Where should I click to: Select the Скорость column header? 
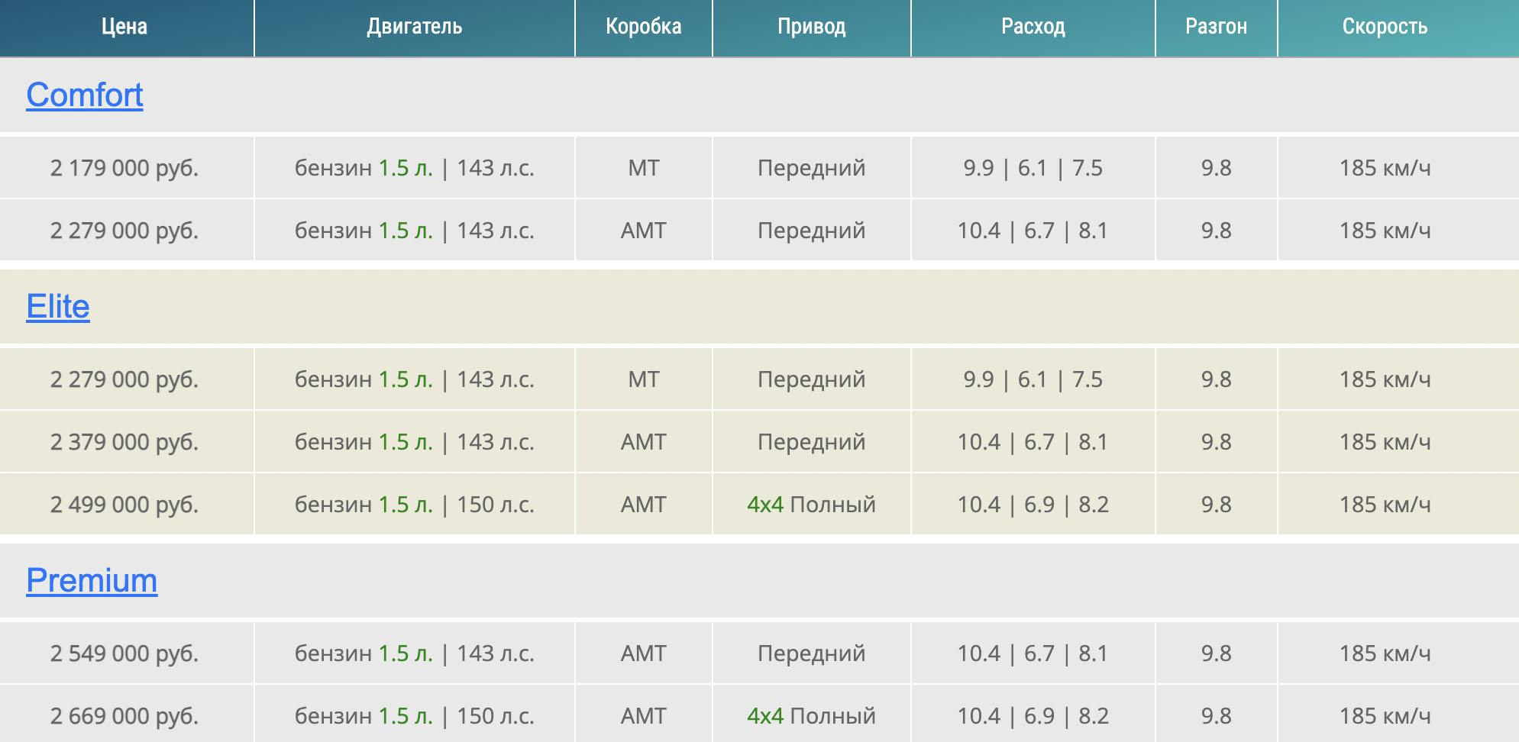1385,27
